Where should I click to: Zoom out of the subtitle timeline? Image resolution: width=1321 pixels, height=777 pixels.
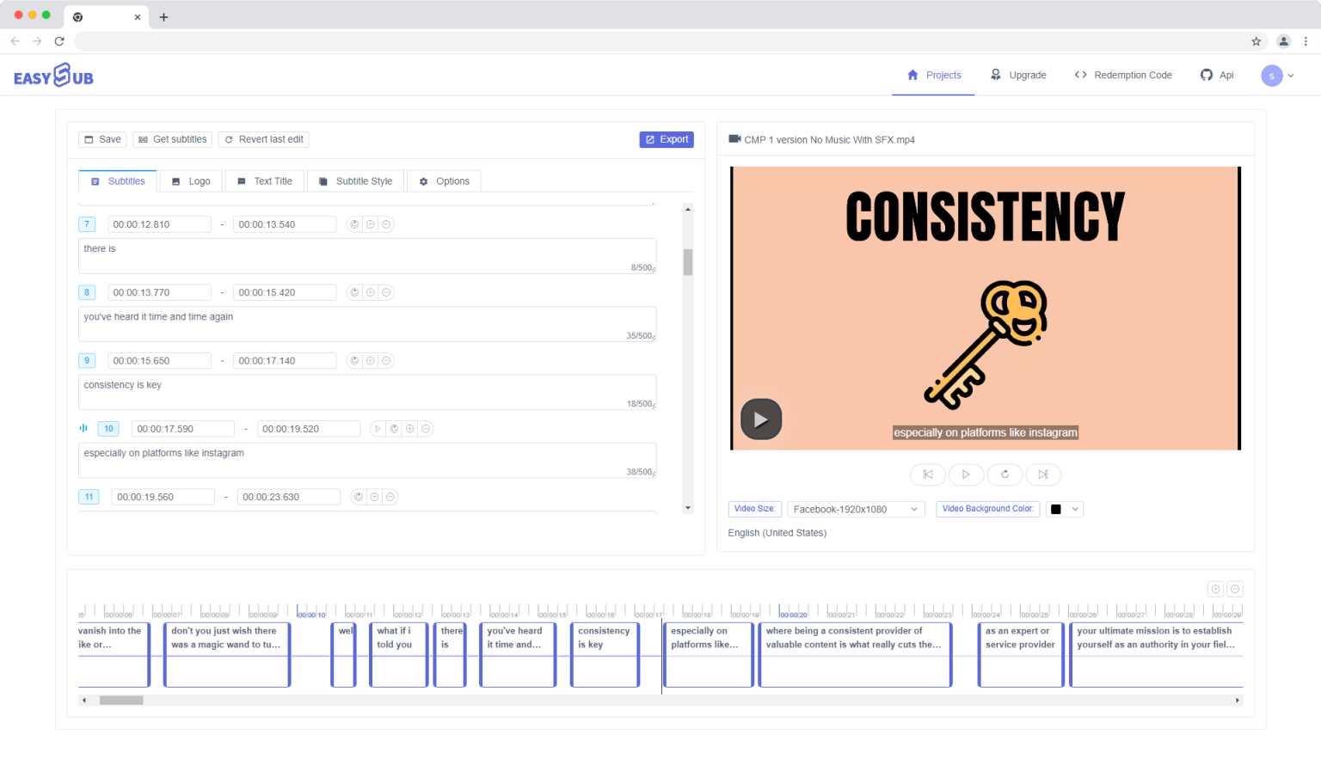(x=1235, y=589)
